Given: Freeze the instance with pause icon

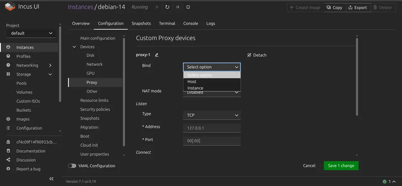Looking at the screenshot, I should (178, 7).
